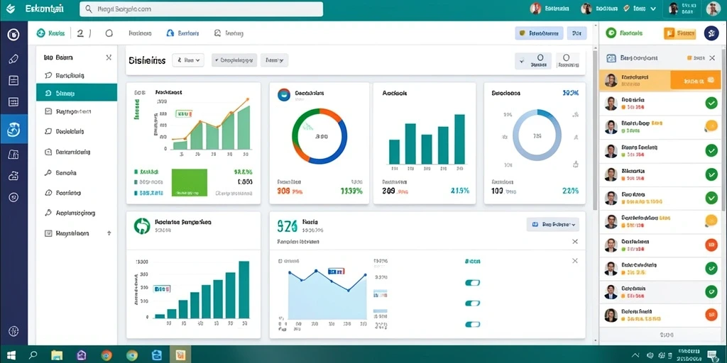Viewport: 727px width, 363px height.
Task: Click the green circle icon heading the right panel
Action: (611, 33)
